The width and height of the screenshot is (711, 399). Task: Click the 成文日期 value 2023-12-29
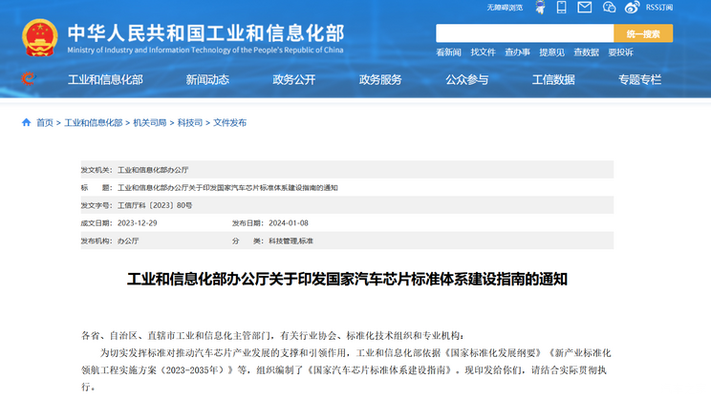pos(137,223)
